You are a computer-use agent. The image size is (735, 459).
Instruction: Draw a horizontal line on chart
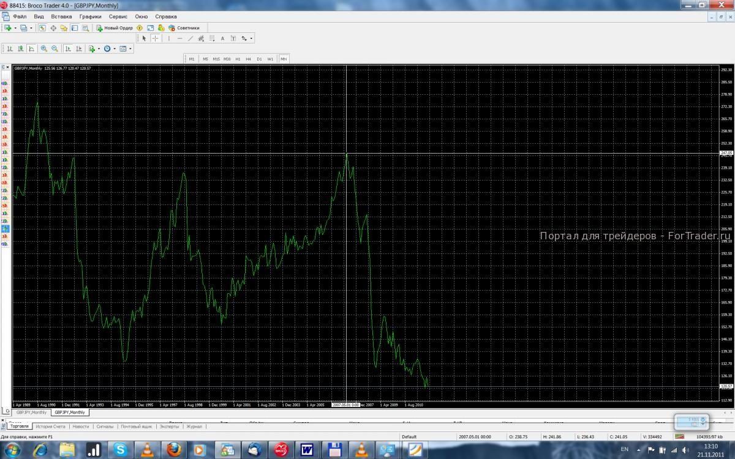click(x=179, y=38)
